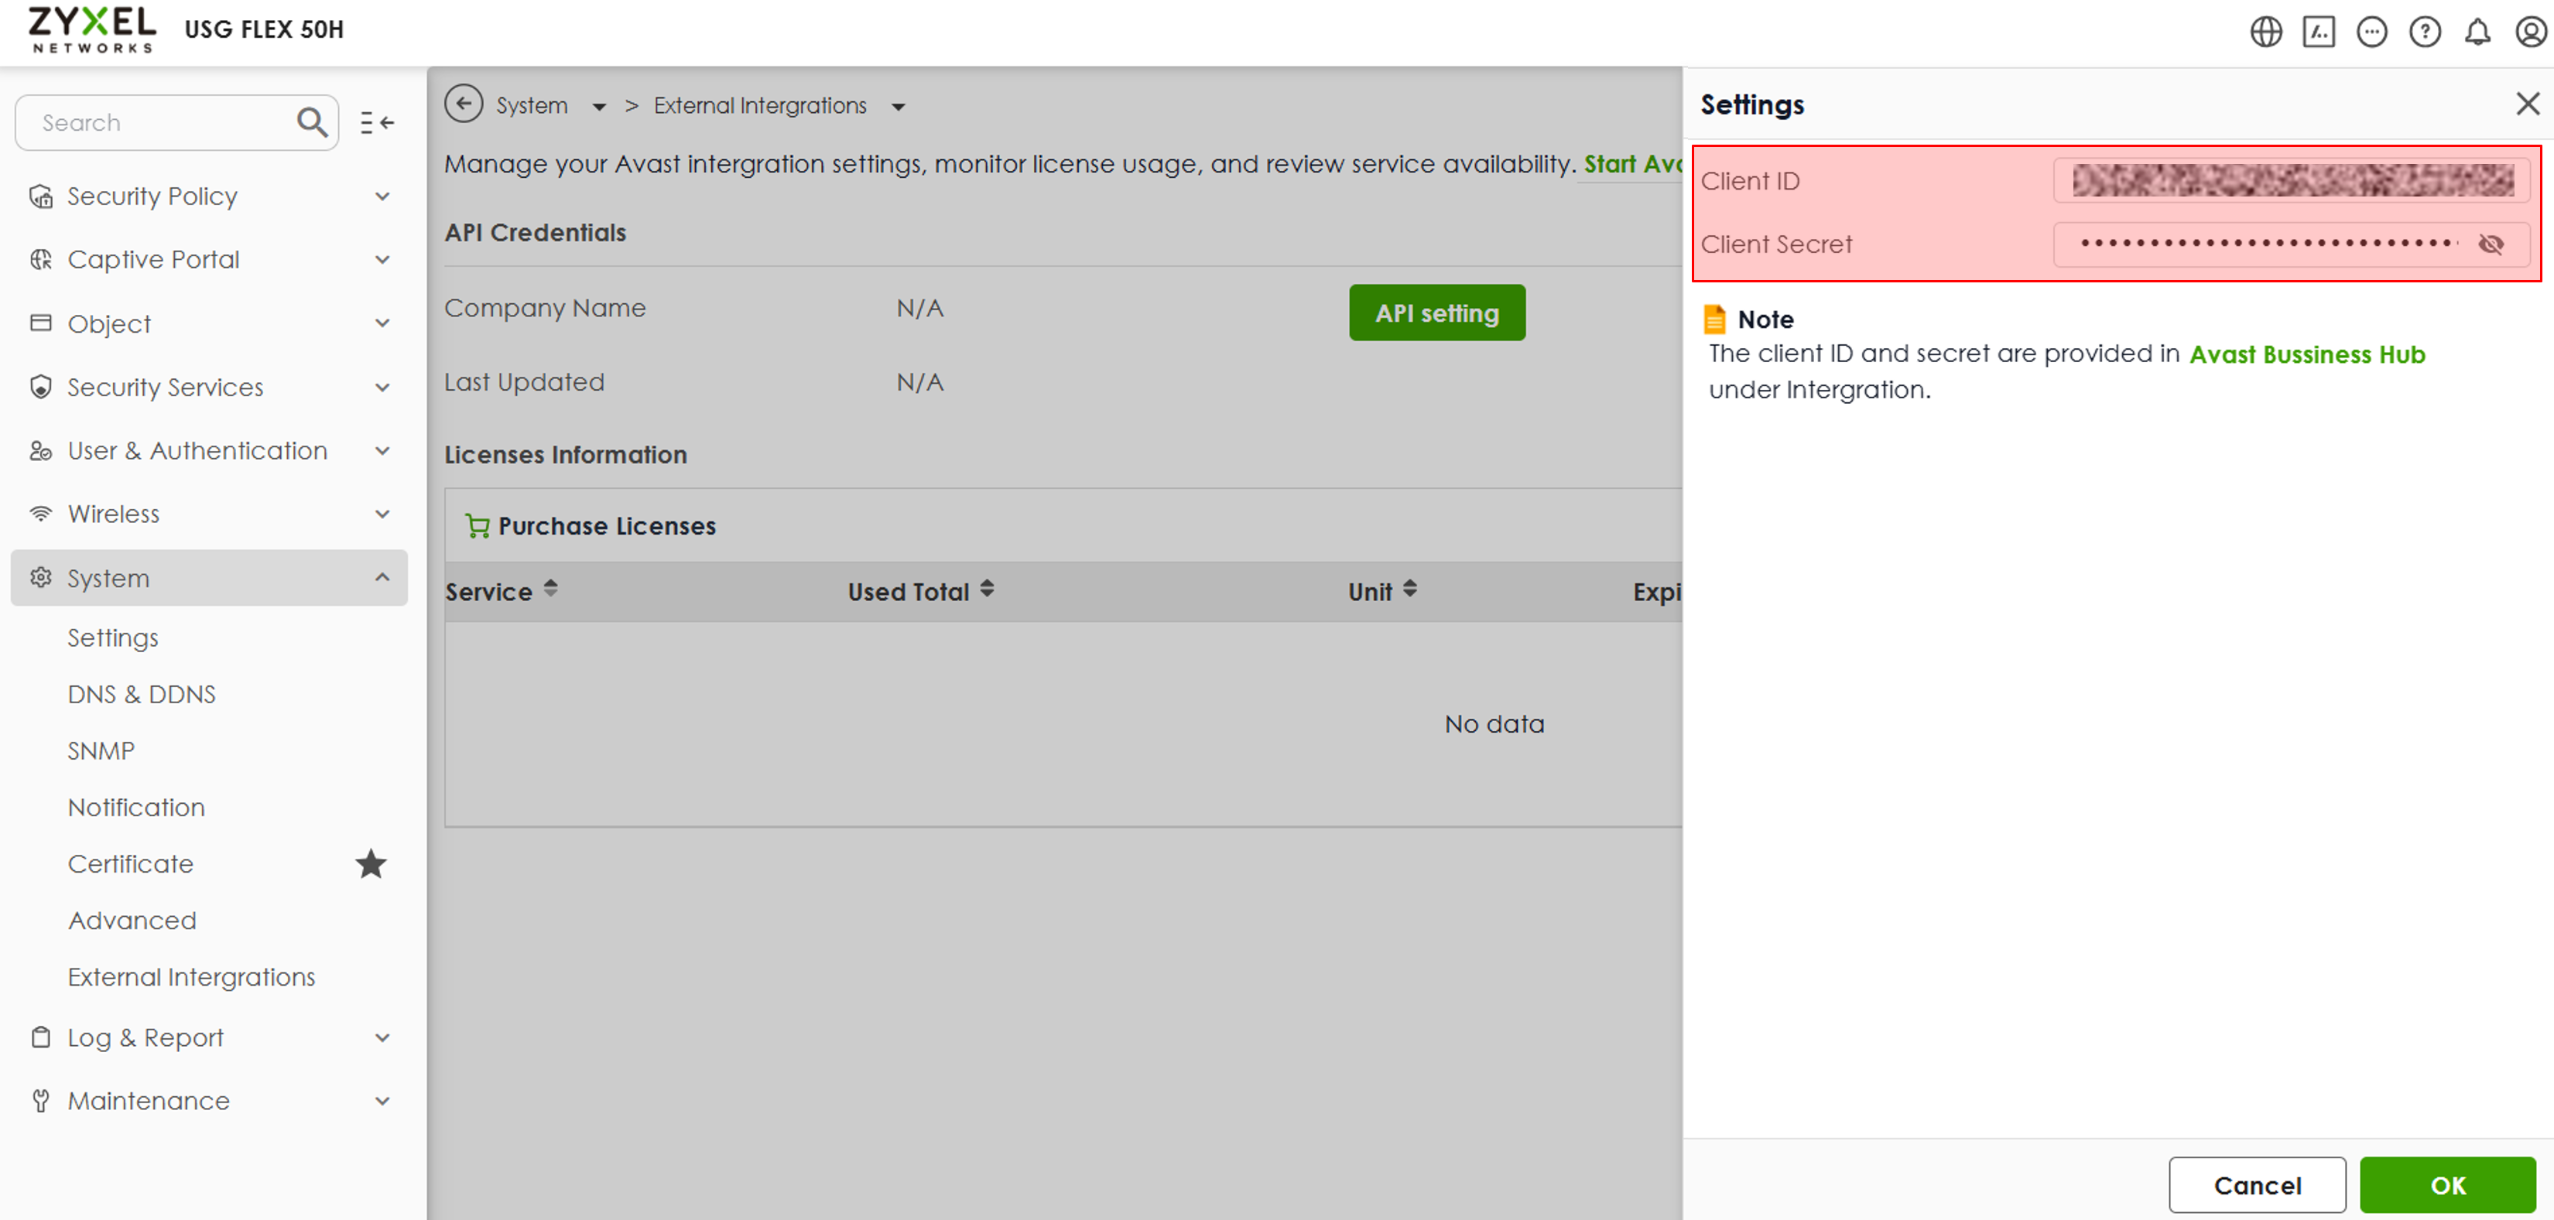2554x1220 pixels.
Task: Click the Security Policy shield icon
Action: (x=41, y=196)
